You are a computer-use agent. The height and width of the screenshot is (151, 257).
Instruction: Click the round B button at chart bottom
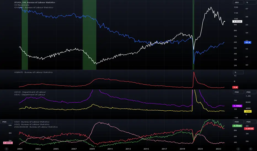[250, 149]
